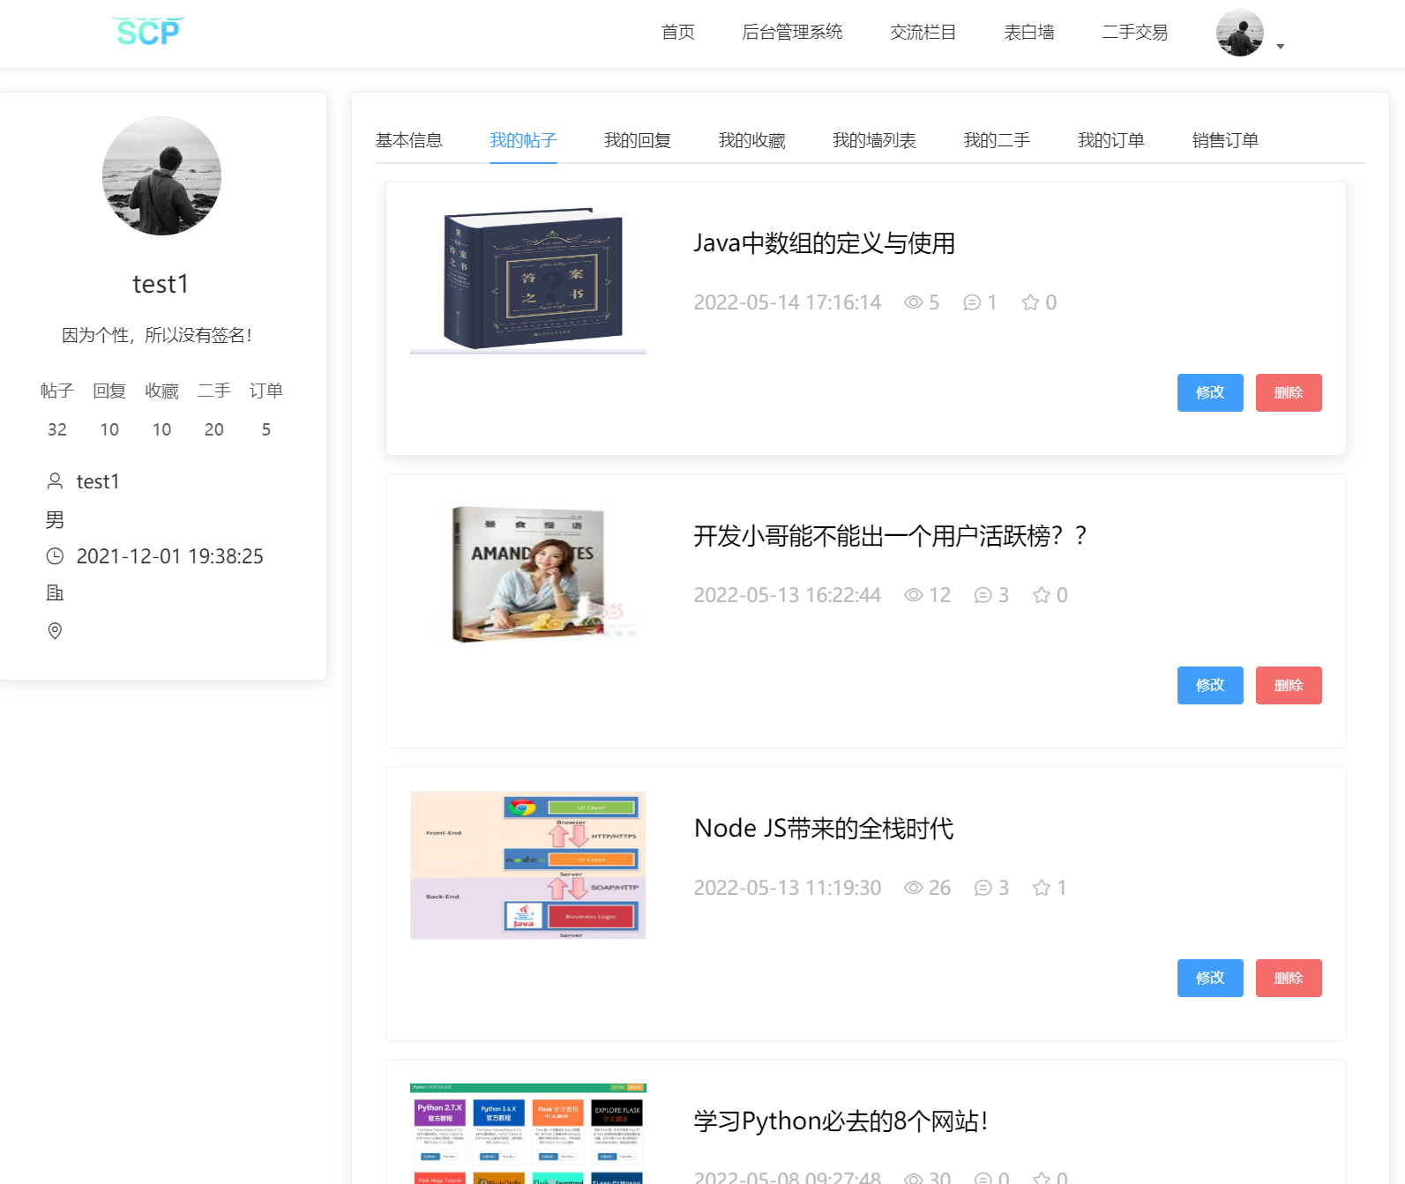Click the comment icon on the Python post

[x=983, y=1179]
